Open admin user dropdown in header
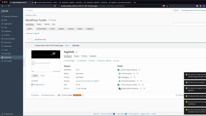206x116 pixels. point(176,10)
